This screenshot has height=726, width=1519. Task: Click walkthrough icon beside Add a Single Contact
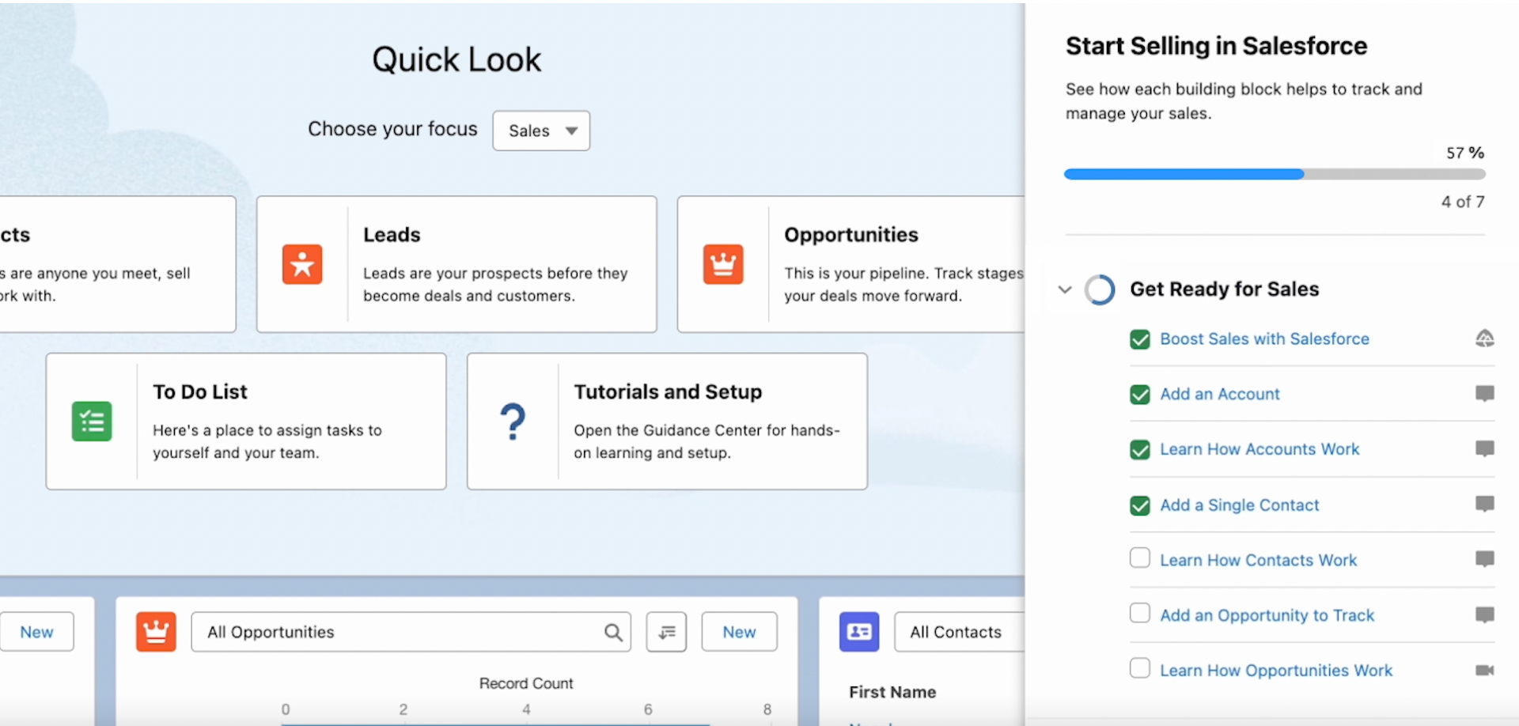1485,505
